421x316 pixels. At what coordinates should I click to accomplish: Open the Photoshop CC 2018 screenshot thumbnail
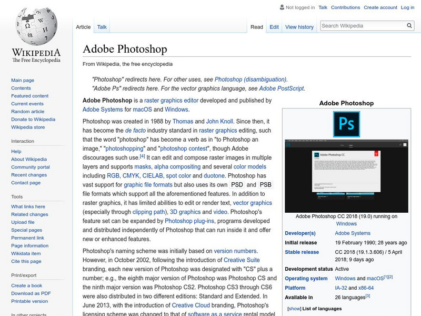coord(346,176)
